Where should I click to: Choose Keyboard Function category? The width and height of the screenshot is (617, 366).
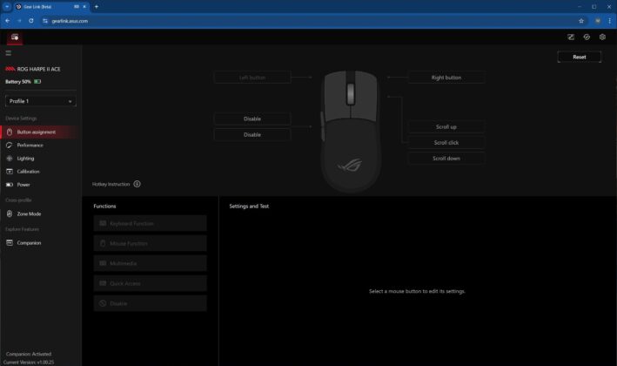[150, 223]
